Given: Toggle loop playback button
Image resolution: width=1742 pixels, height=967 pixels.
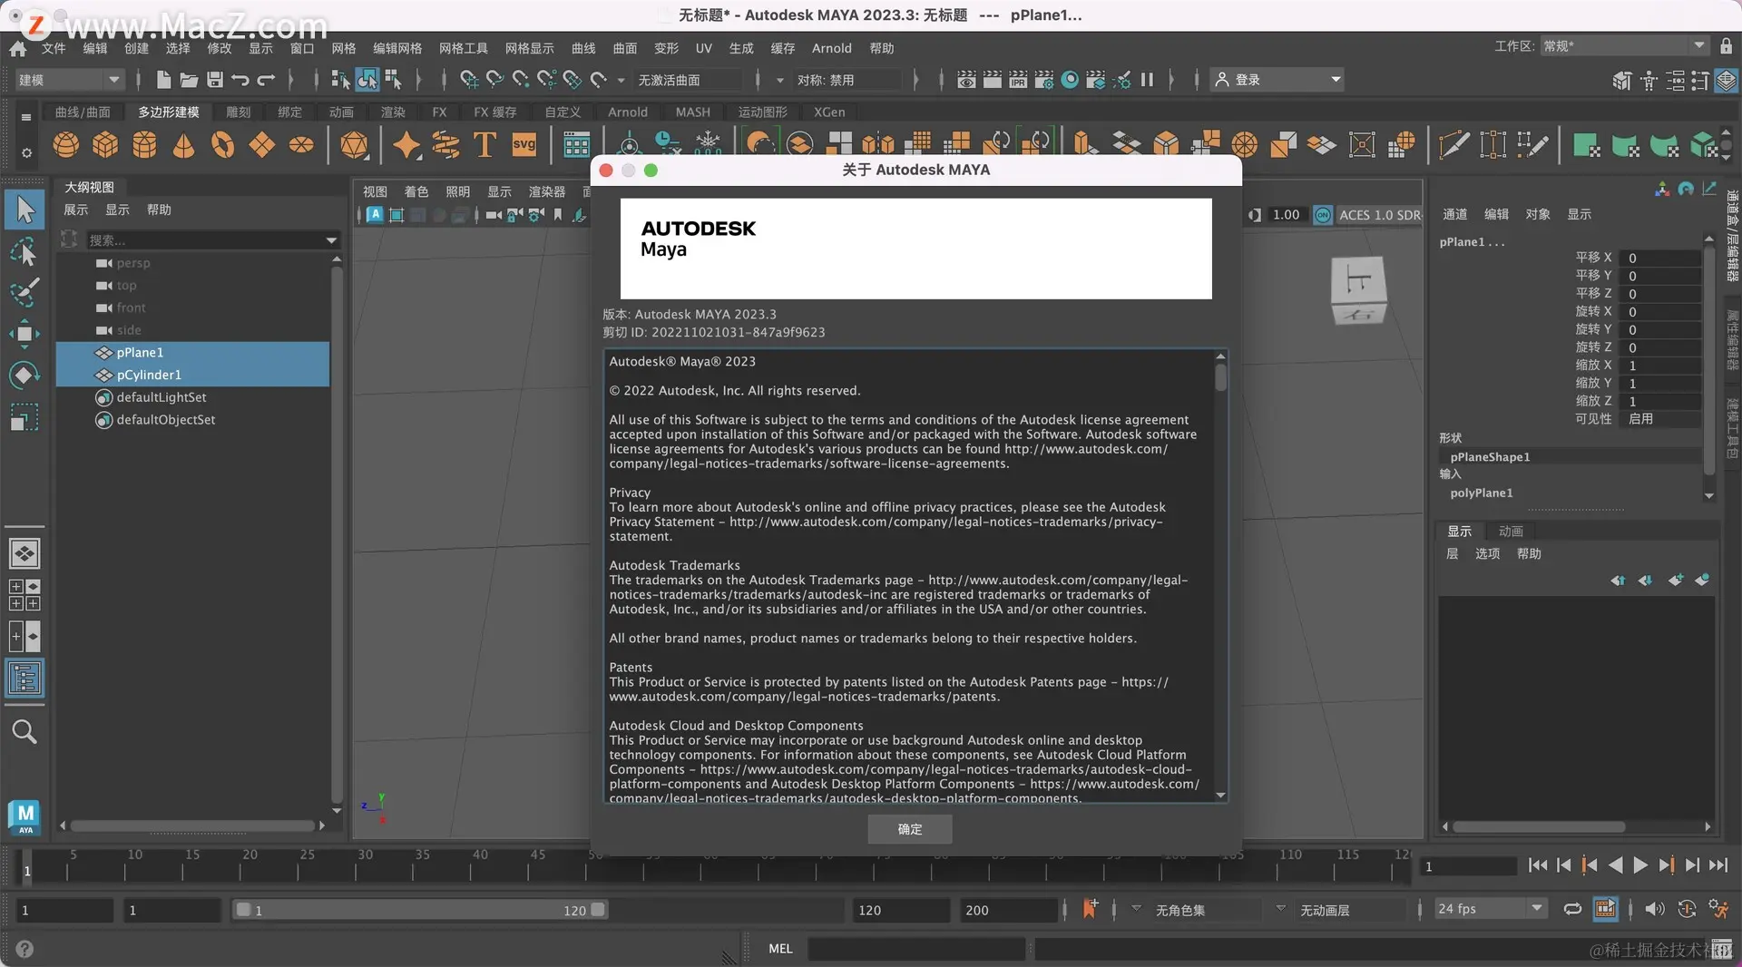Looking at the screenshot, I should (1572, 908).
